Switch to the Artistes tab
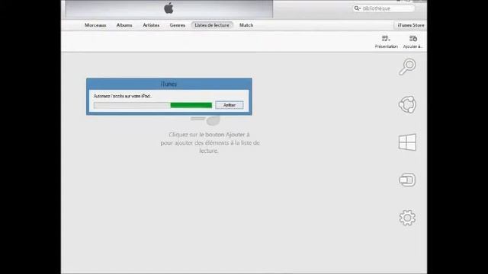The image size is (488, 274). (x=151, y=25)
